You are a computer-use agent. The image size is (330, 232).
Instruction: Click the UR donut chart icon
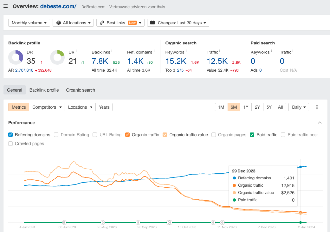[57, 58]
